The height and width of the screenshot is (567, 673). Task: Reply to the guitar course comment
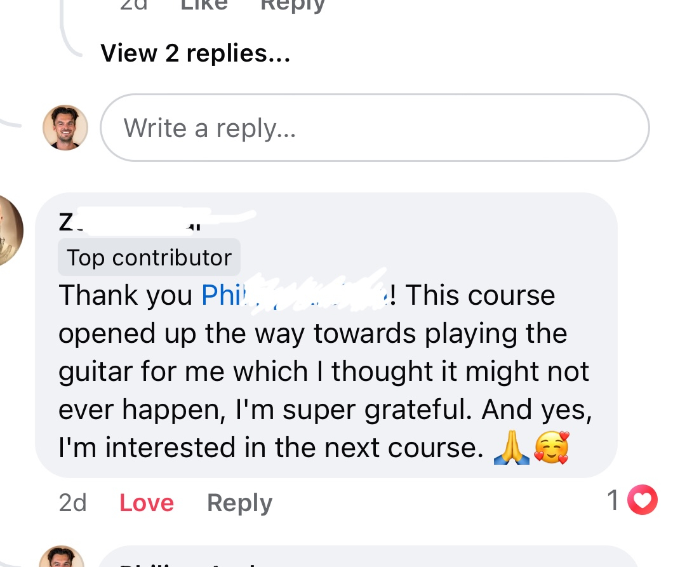(x=239, y=503)
